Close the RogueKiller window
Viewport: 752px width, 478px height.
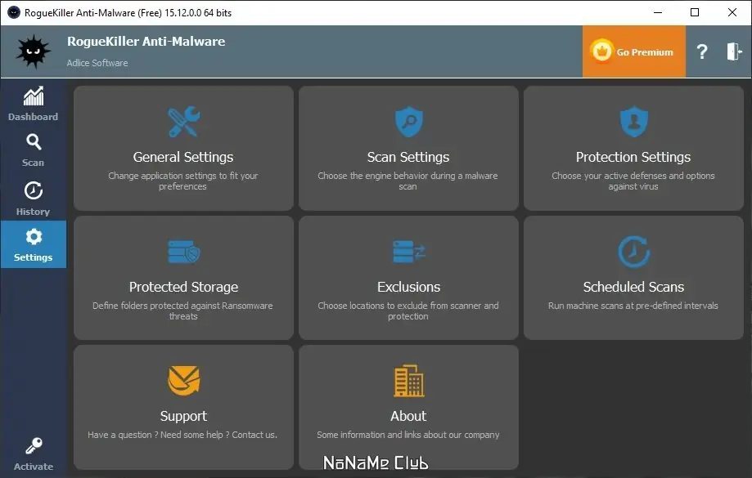pyautogui.click(x=732, y=12)
